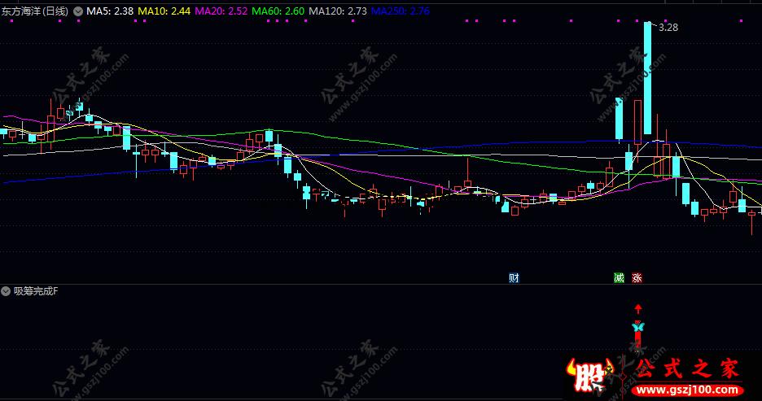Open the dropdown next to 东方海洋(日线)
Screen dimensions: 762x401
(x=78, y=11)
